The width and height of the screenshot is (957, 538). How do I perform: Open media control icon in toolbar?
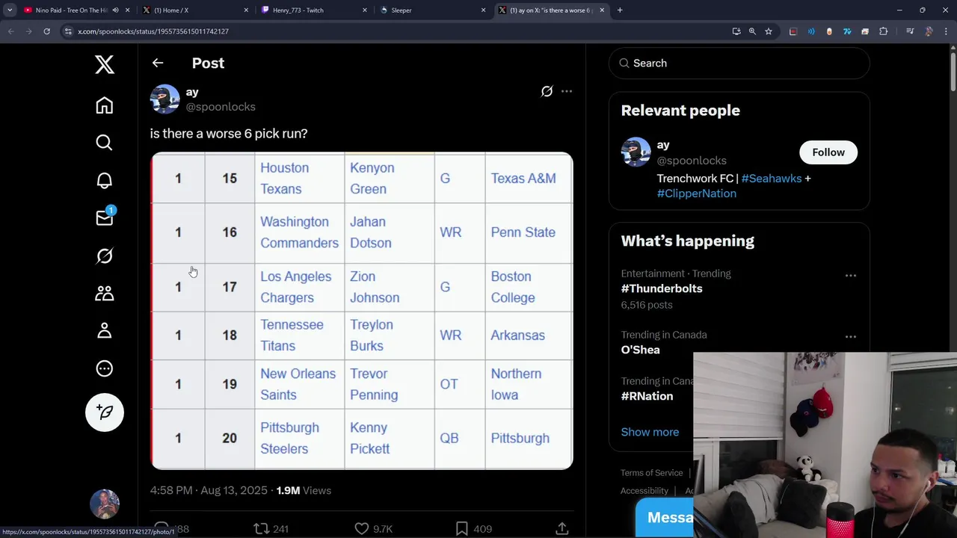point(910,31)
